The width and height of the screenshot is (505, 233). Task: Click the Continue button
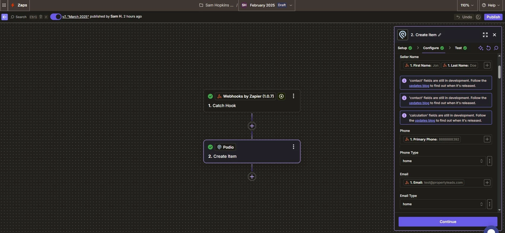448,222
